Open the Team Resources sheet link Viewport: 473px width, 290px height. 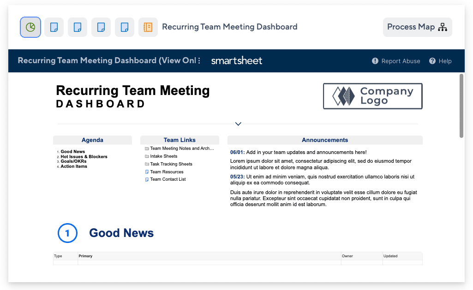(x=167, y=172)
